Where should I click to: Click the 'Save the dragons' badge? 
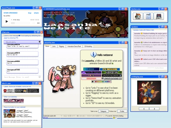91,72
